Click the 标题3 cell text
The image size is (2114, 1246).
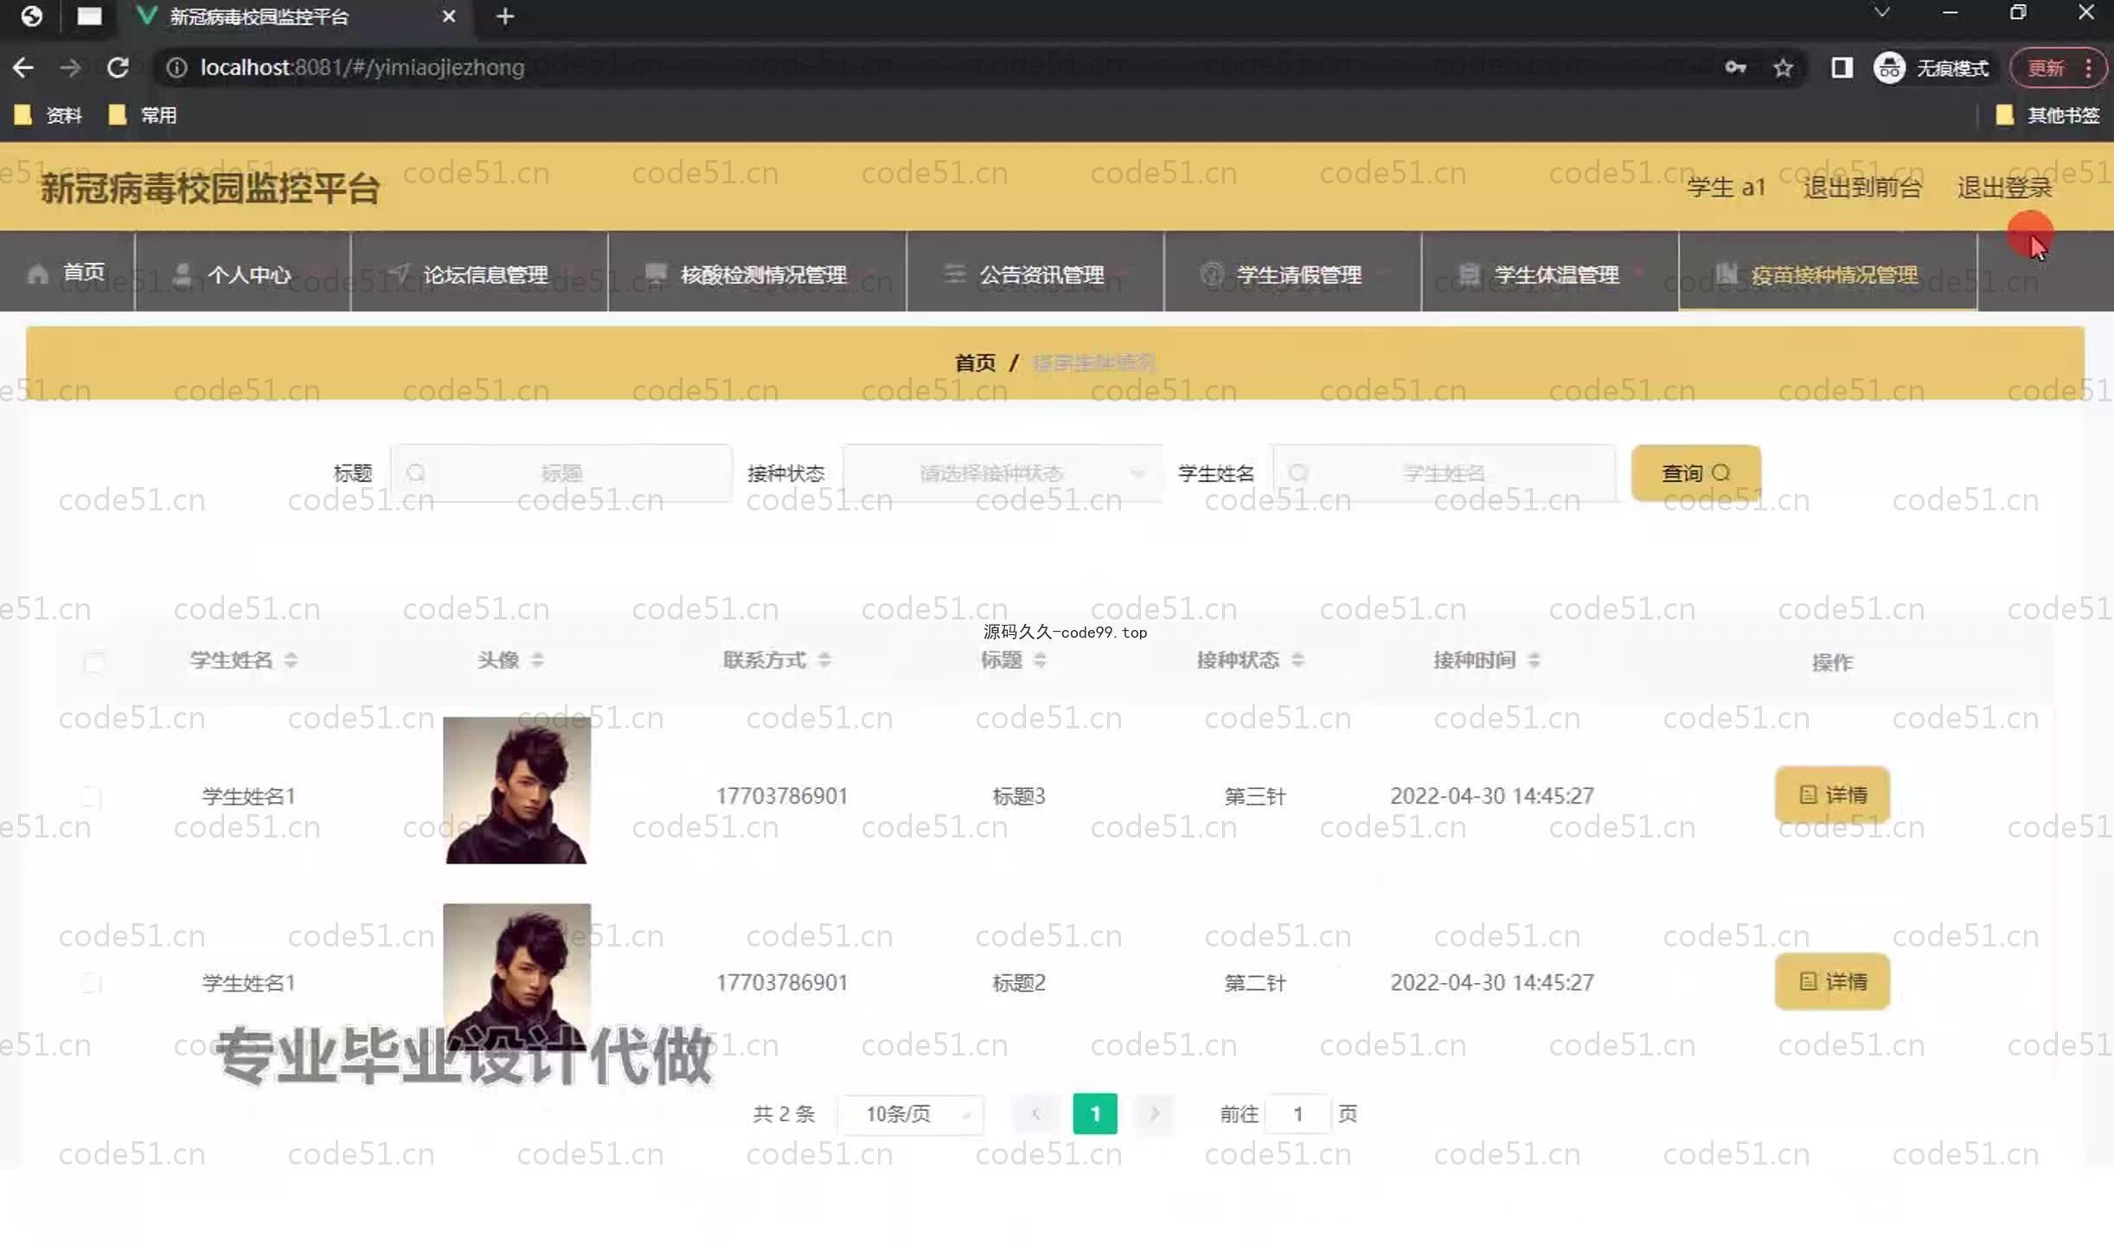click(x=1018, y=796)
